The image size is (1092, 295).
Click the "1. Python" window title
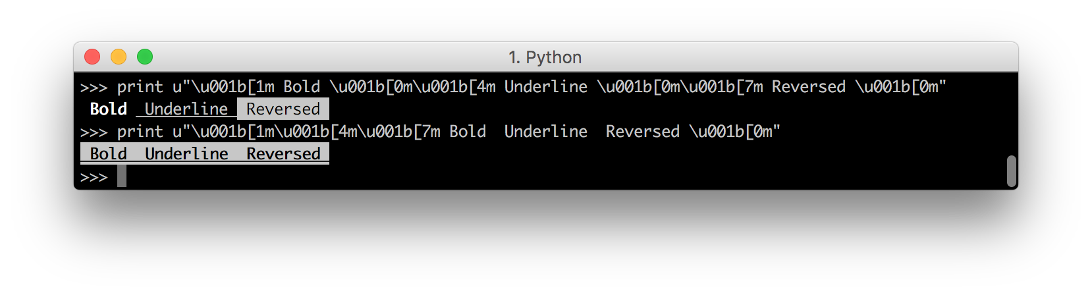[x=545, y=57]
